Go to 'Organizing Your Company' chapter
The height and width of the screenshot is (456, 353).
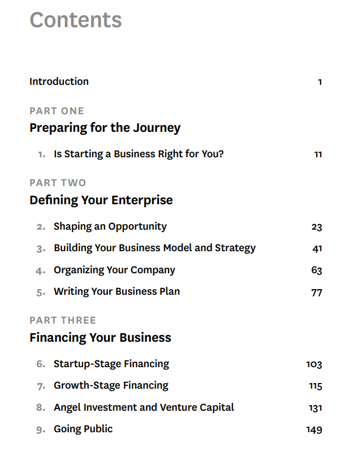114,270
